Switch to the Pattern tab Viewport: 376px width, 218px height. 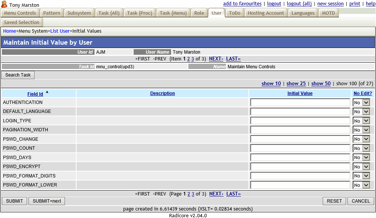click(51, 12)
